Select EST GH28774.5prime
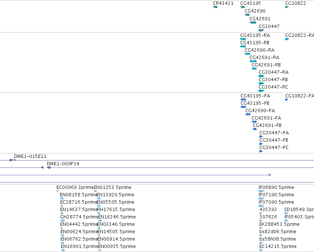314x252 pixels. click(79, 217)
